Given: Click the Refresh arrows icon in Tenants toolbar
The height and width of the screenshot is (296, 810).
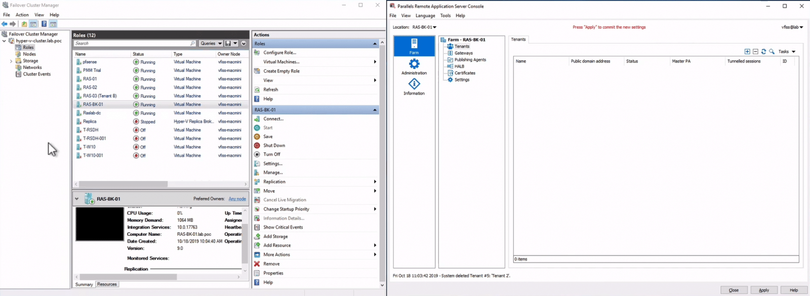Looking at the screenshot, I should pos(763,52).
